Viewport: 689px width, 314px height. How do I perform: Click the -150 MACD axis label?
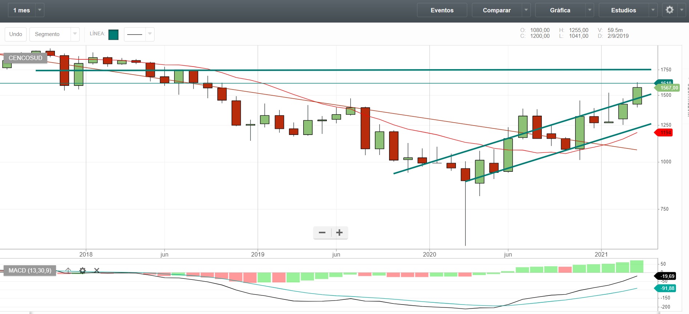click(665, 298)
